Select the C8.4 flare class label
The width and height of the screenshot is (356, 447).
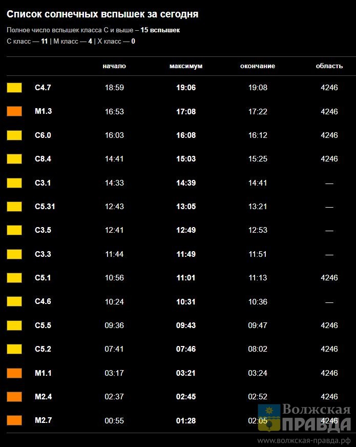(43, 159)
